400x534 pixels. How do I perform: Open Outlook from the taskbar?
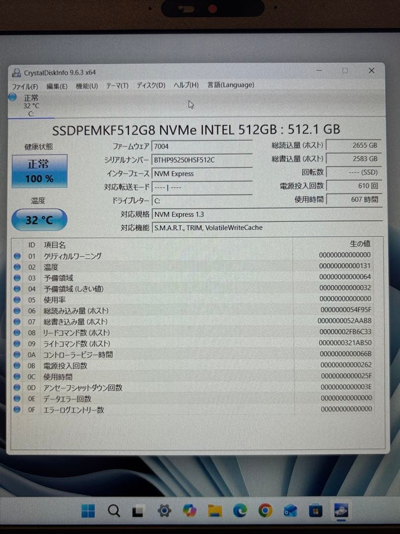(290, 511)
